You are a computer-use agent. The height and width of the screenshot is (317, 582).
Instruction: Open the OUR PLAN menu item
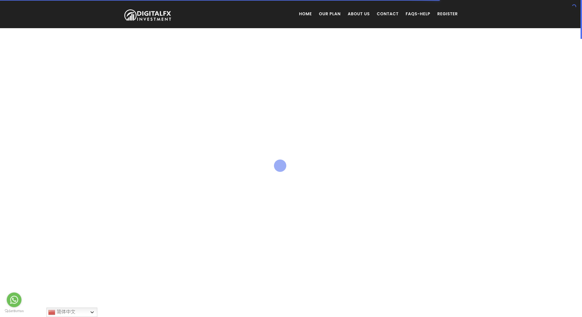330,14
